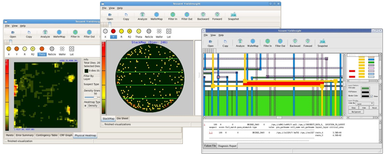Image resolution: width=385 pixels, height=154 pixels.
Task: Select the Theta icon in StackMap window
Action: (x=138, y=31)
